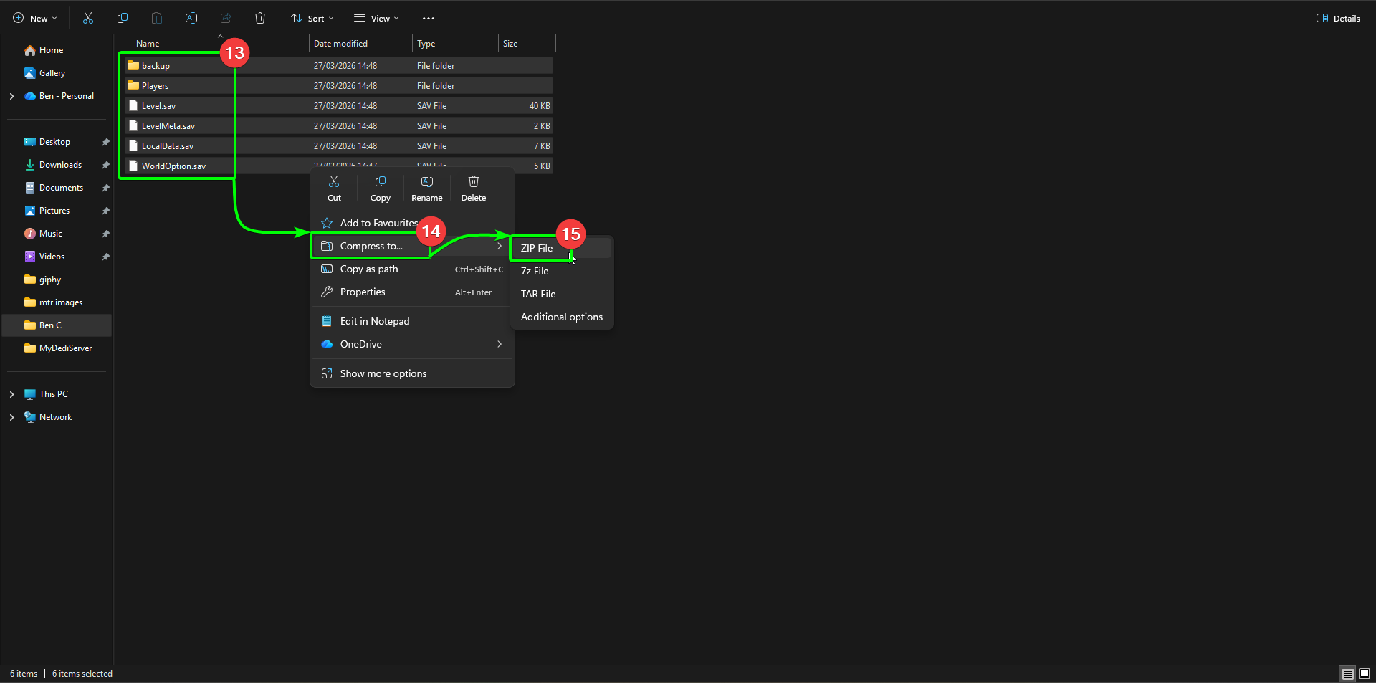Viewport: 1376px width, 683px height.
Task: Click the Copy icon in context menu
Action: 380,188
